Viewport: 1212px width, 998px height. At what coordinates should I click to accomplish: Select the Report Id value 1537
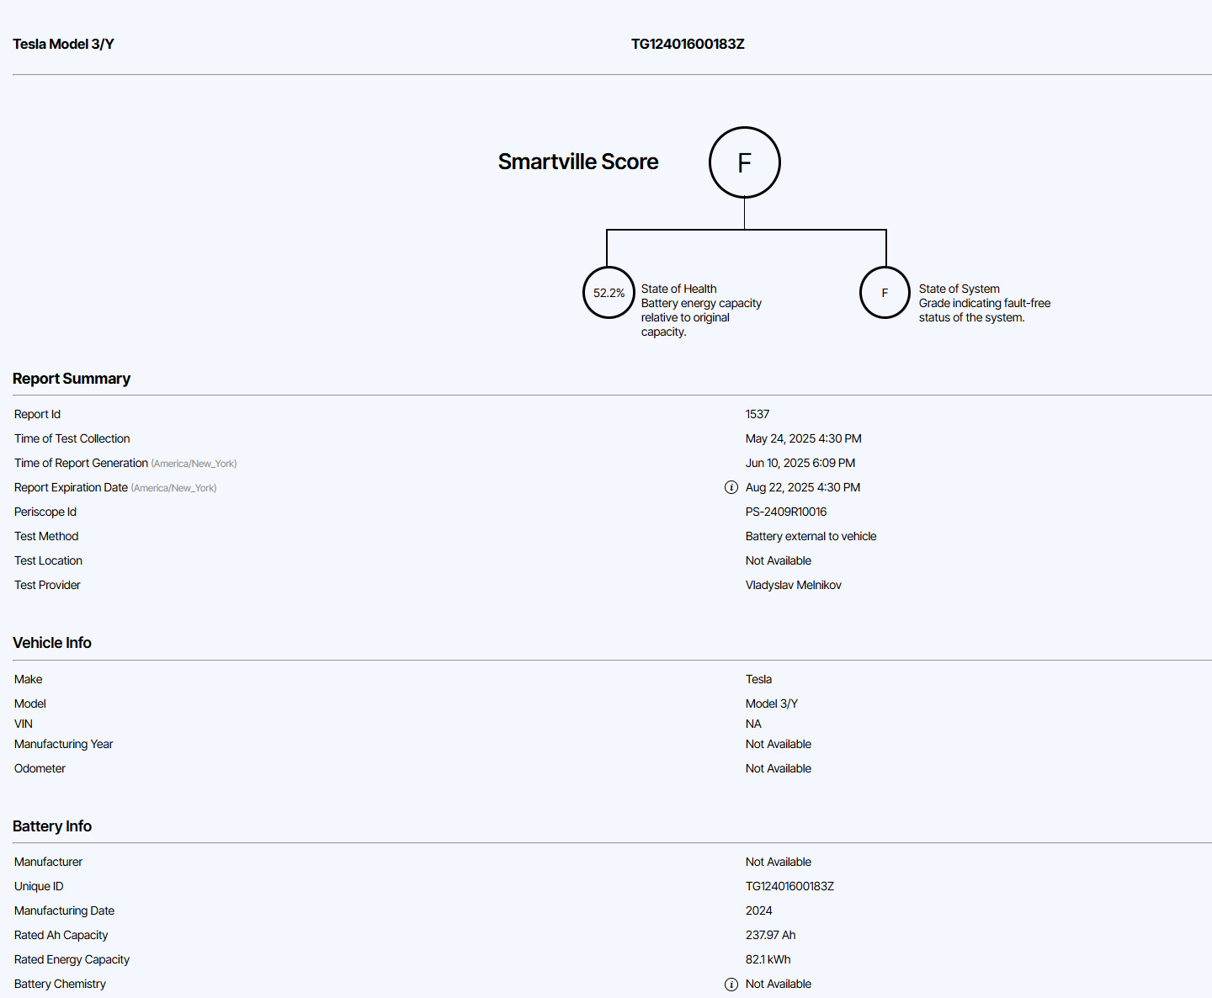click(x=757, y=414)
